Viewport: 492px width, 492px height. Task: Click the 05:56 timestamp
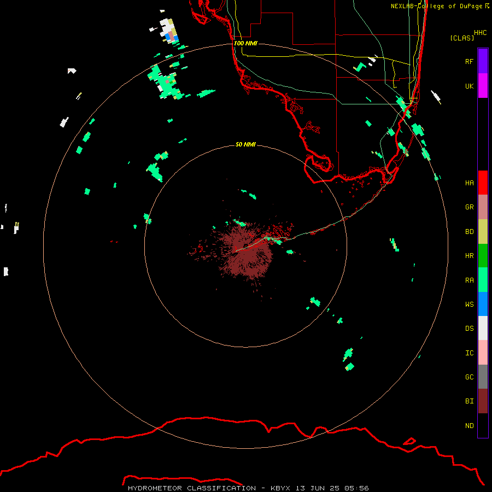tap(356, 488)
